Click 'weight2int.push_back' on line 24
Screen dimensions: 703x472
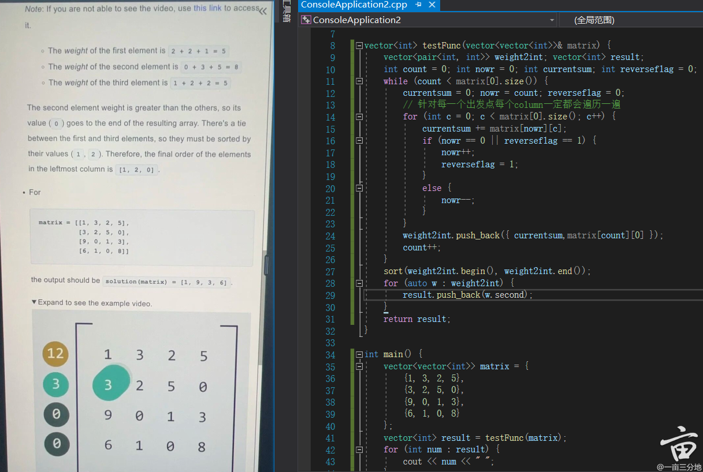coord(452,235)
